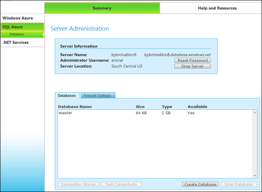The width and height of the screenshot is (262, 192).
Task: Click the ericnel administrator username
Action: point(117,60)
